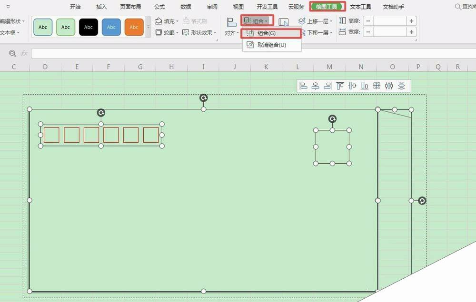Viewport: 476px width, 302px height.
Task: Choose 组合(G) from the group menu
Action: (x=267, y=33)
